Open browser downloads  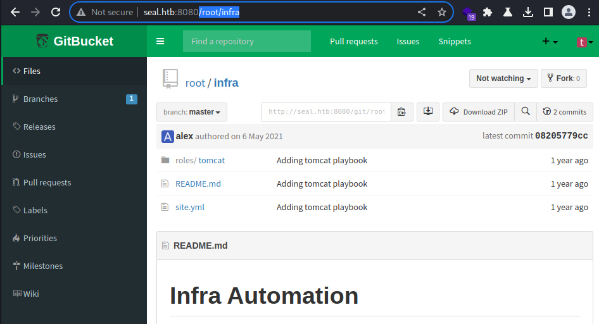(528, 12)
